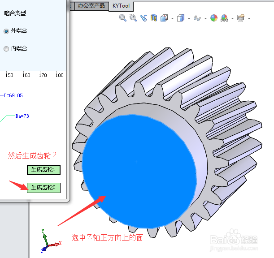Image resolution: width=274 pixels, height=258 pixels.
Task: Expand the Apply Scene dropdown arrow
Action: [x=232, y=18]
